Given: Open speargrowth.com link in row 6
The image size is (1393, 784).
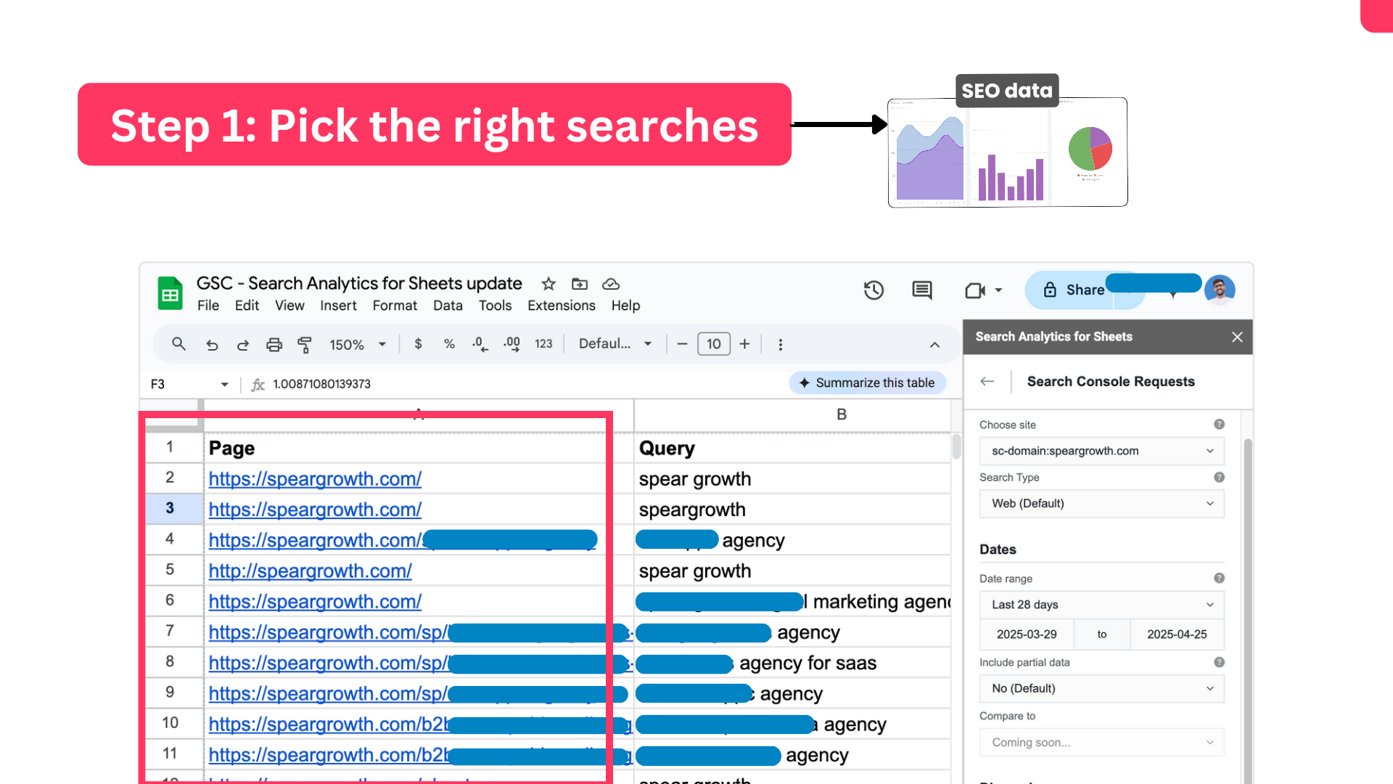Looking at the screenshot, I should pos(315,602).
